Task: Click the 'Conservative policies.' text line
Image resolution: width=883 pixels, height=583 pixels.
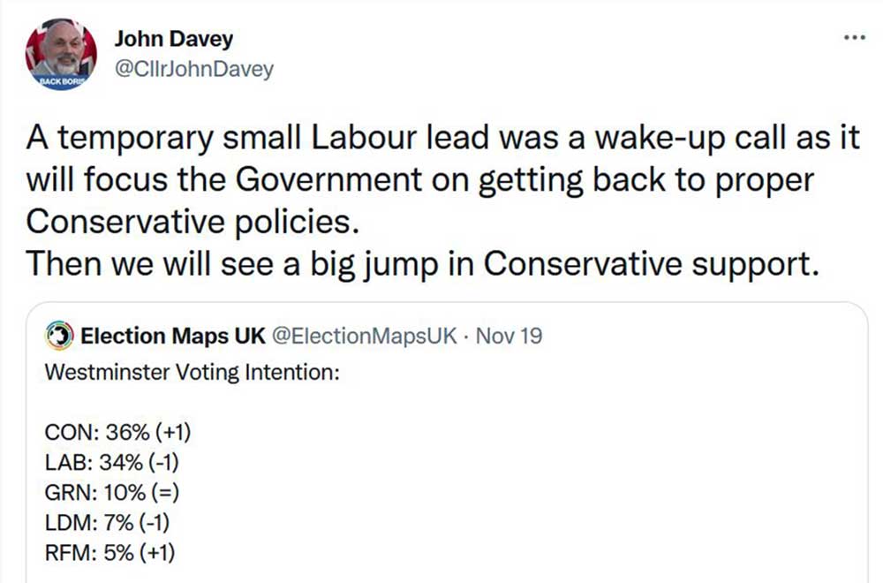Action: tap(193, 222)
